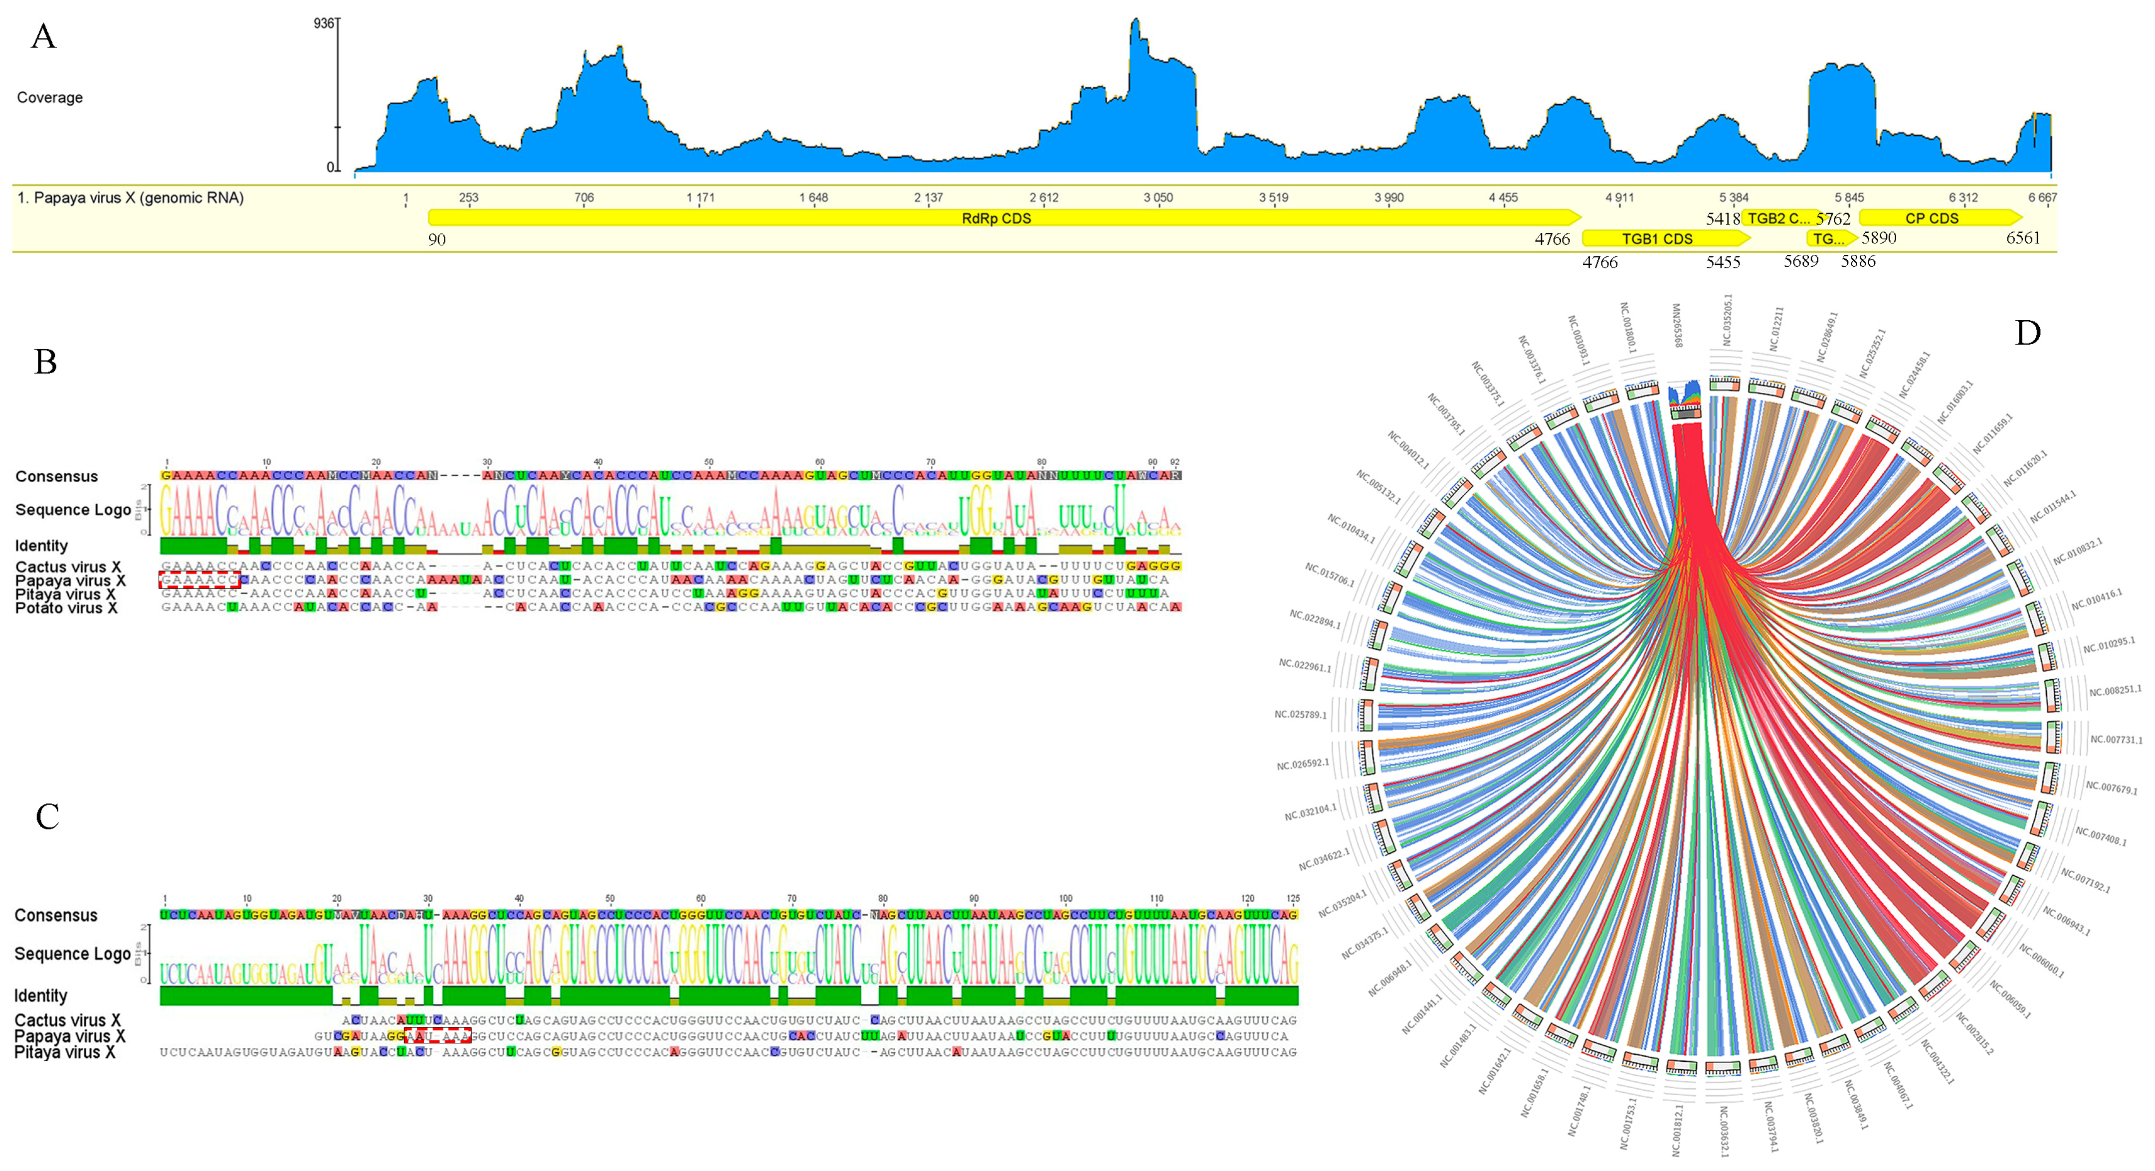Click the TGB2 C... annotation bar
2155x1171 pixels.
1777,218
